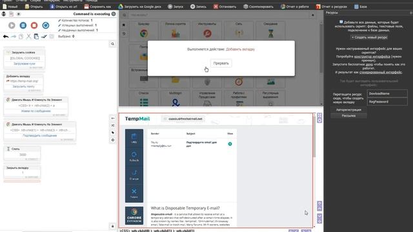
Task: Open the Загрузить cookies action block
Action: 25,60
